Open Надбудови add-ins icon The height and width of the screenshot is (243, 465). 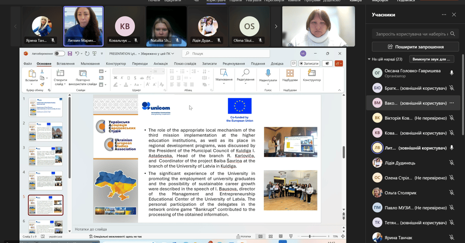point(290,73)
